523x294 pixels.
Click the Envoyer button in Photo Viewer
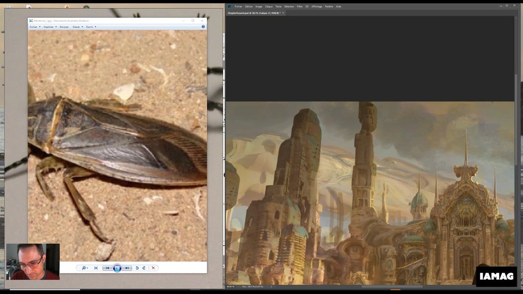click(64, 26)
